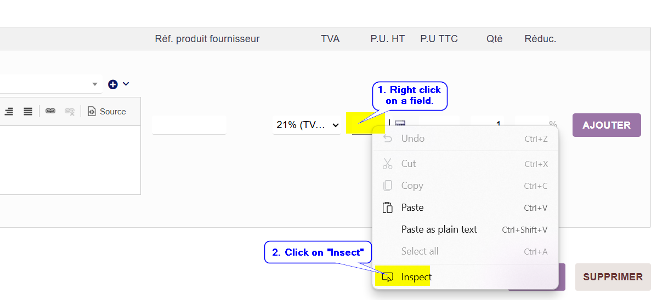Expand the product selection combo box arrow
This screenshot has height=300, width=657.
pyautogui.click(x=95, y=84)
